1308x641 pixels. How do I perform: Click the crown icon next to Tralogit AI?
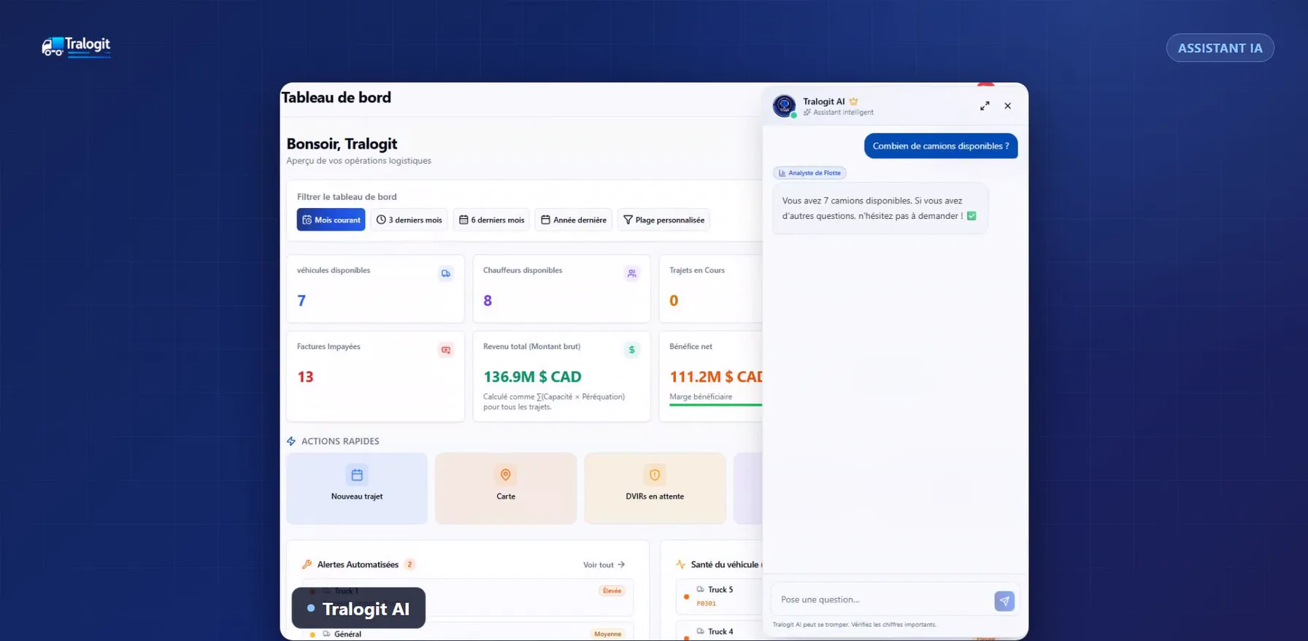click(x=853, y=101)
